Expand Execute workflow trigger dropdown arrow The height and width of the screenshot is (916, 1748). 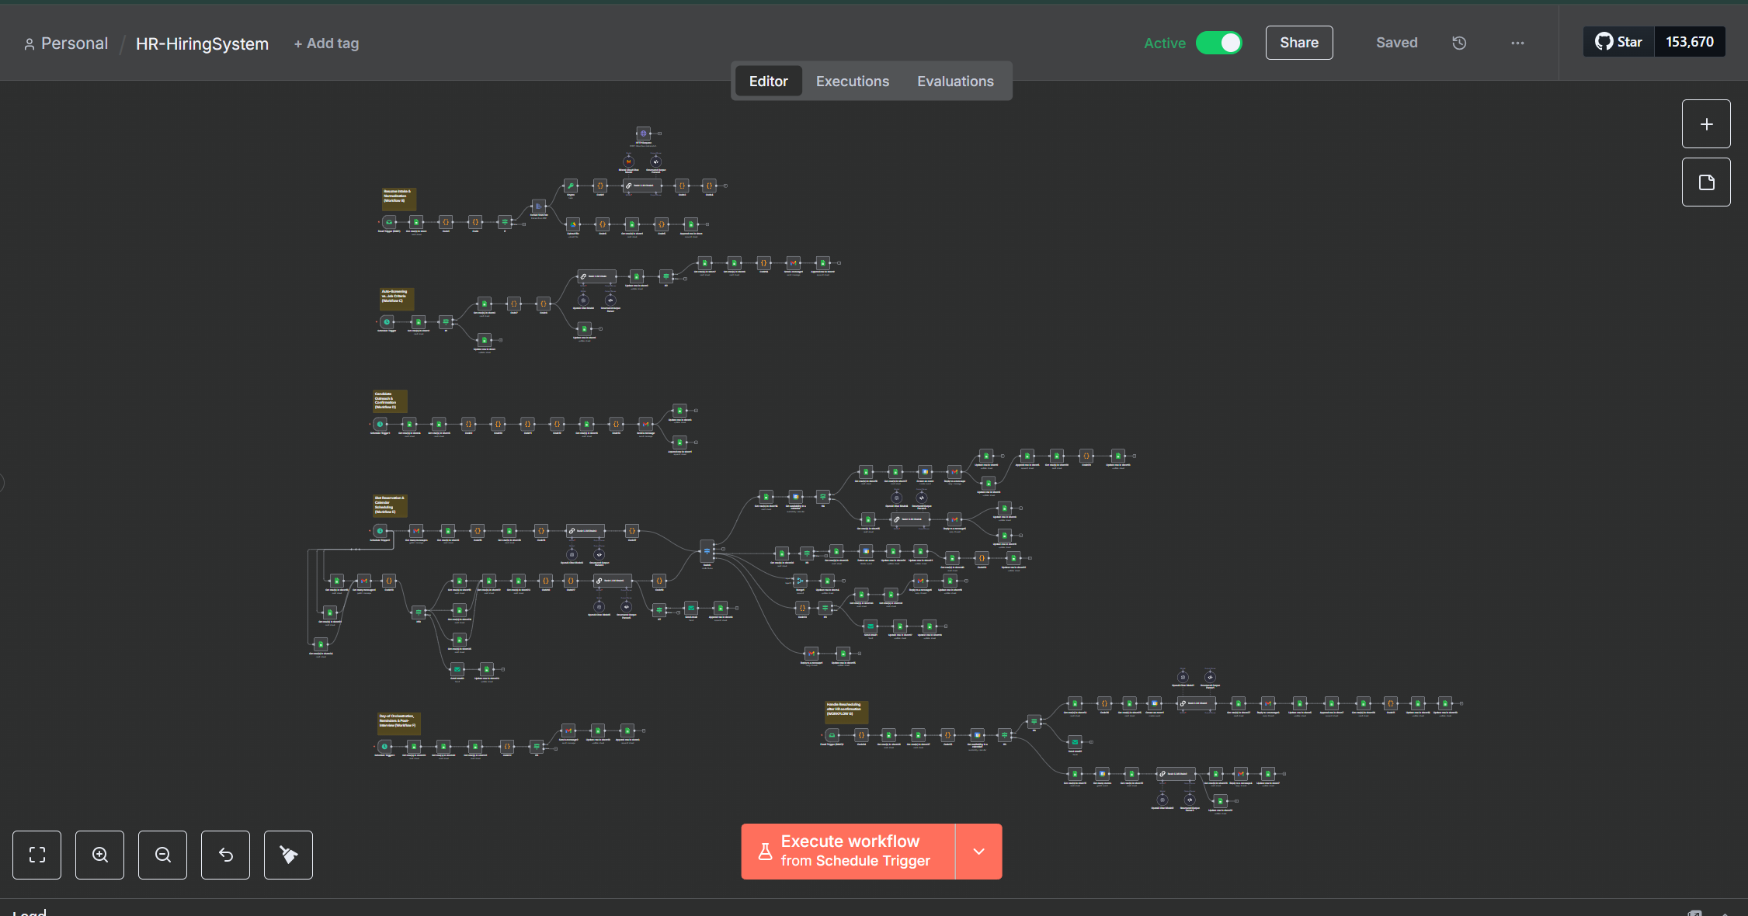978,852
